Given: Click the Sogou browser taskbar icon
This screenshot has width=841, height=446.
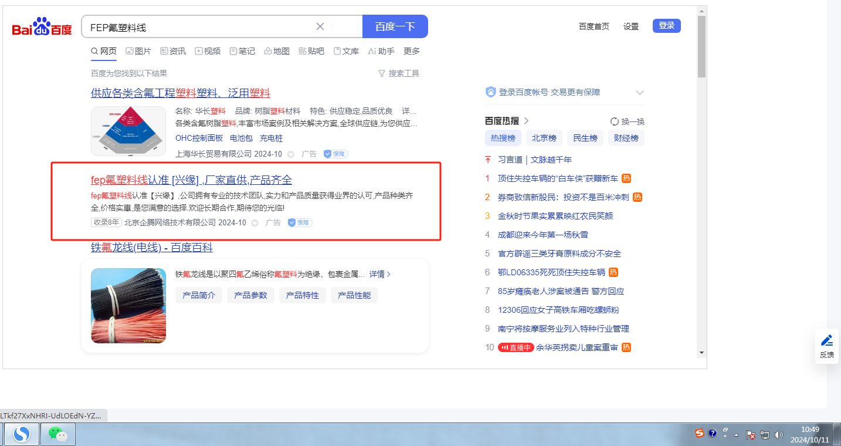Looking at the screenshot, I should 22,434.
